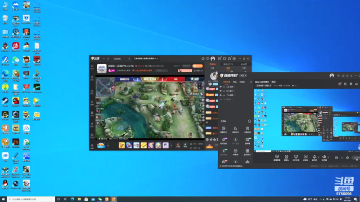Select the first orange scene tab in companion
This screenshot has width=360, height=202.
[226, 82]
